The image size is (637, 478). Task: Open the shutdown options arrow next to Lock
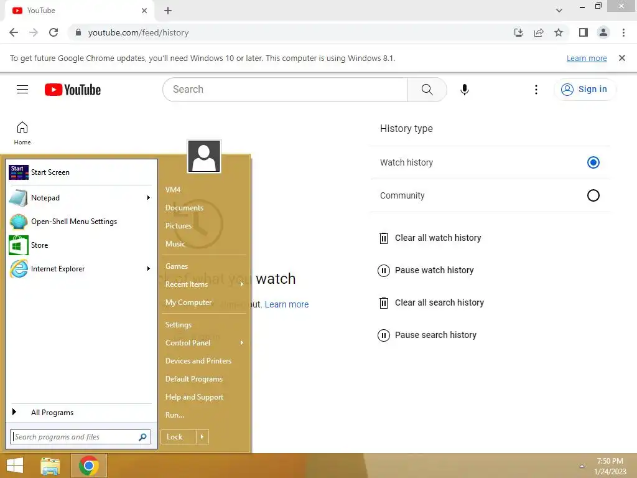pos(202,437)
